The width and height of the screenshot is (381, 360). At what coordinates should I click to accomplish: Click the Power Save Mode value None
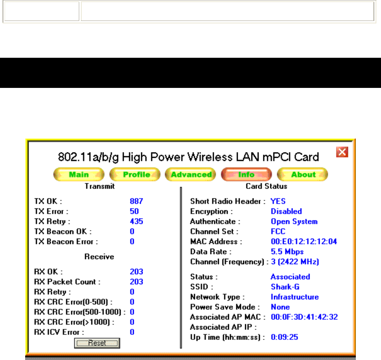[x=280, y=307]
